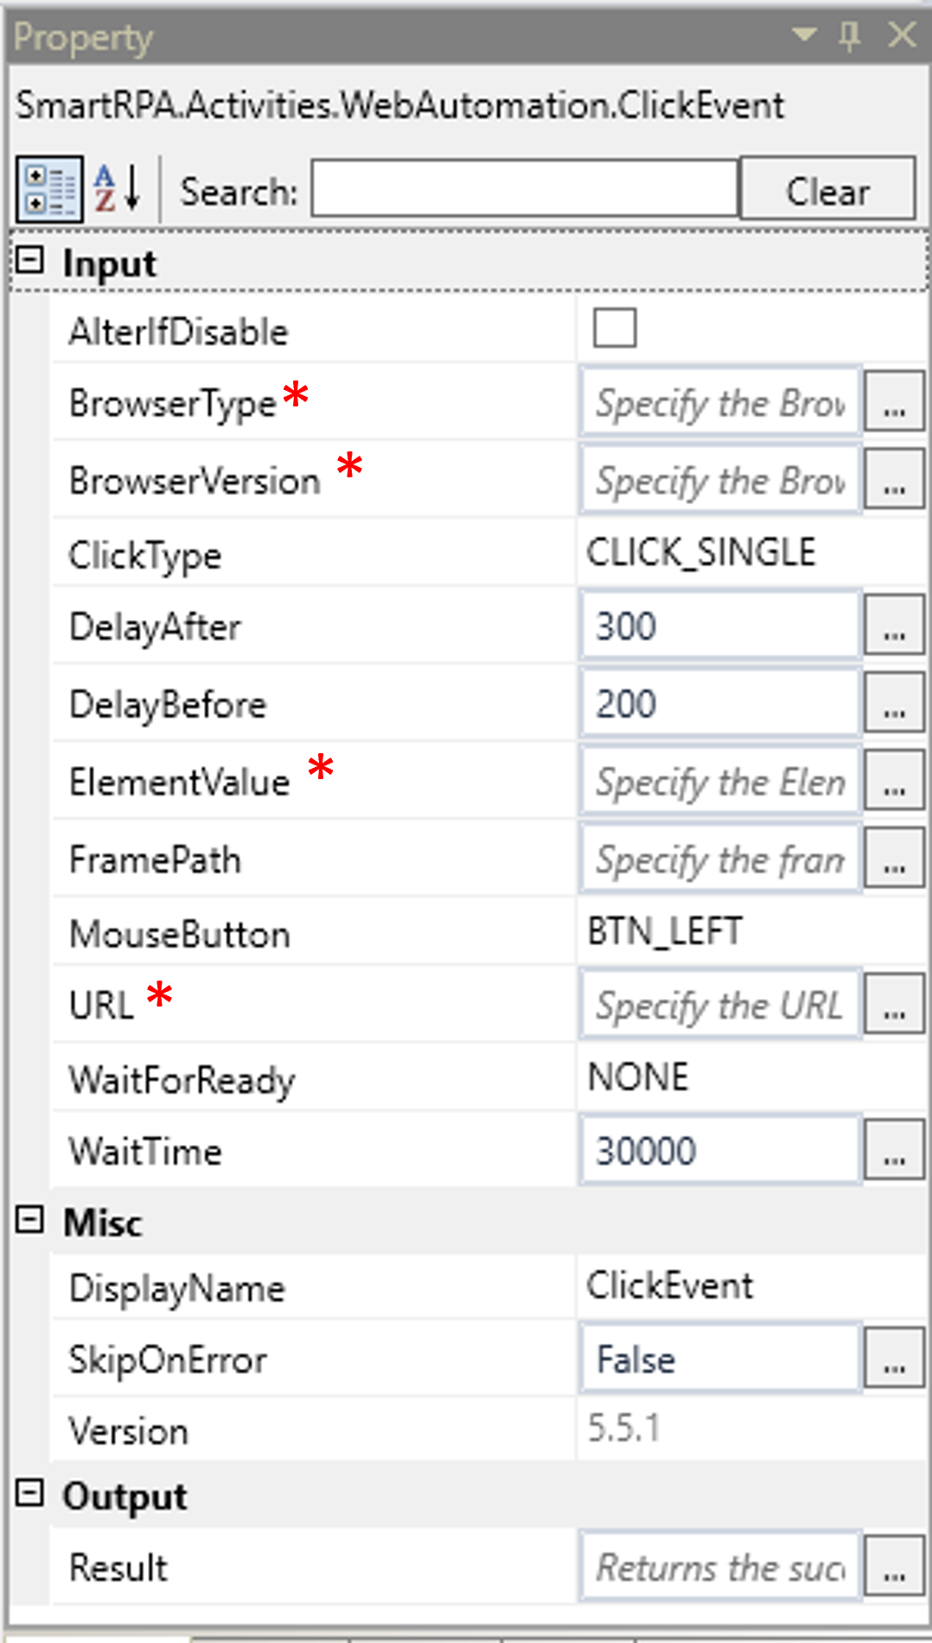Collapse the Input section
Image resolution: width=932 pixels, height=1643 pixels.
30,261
